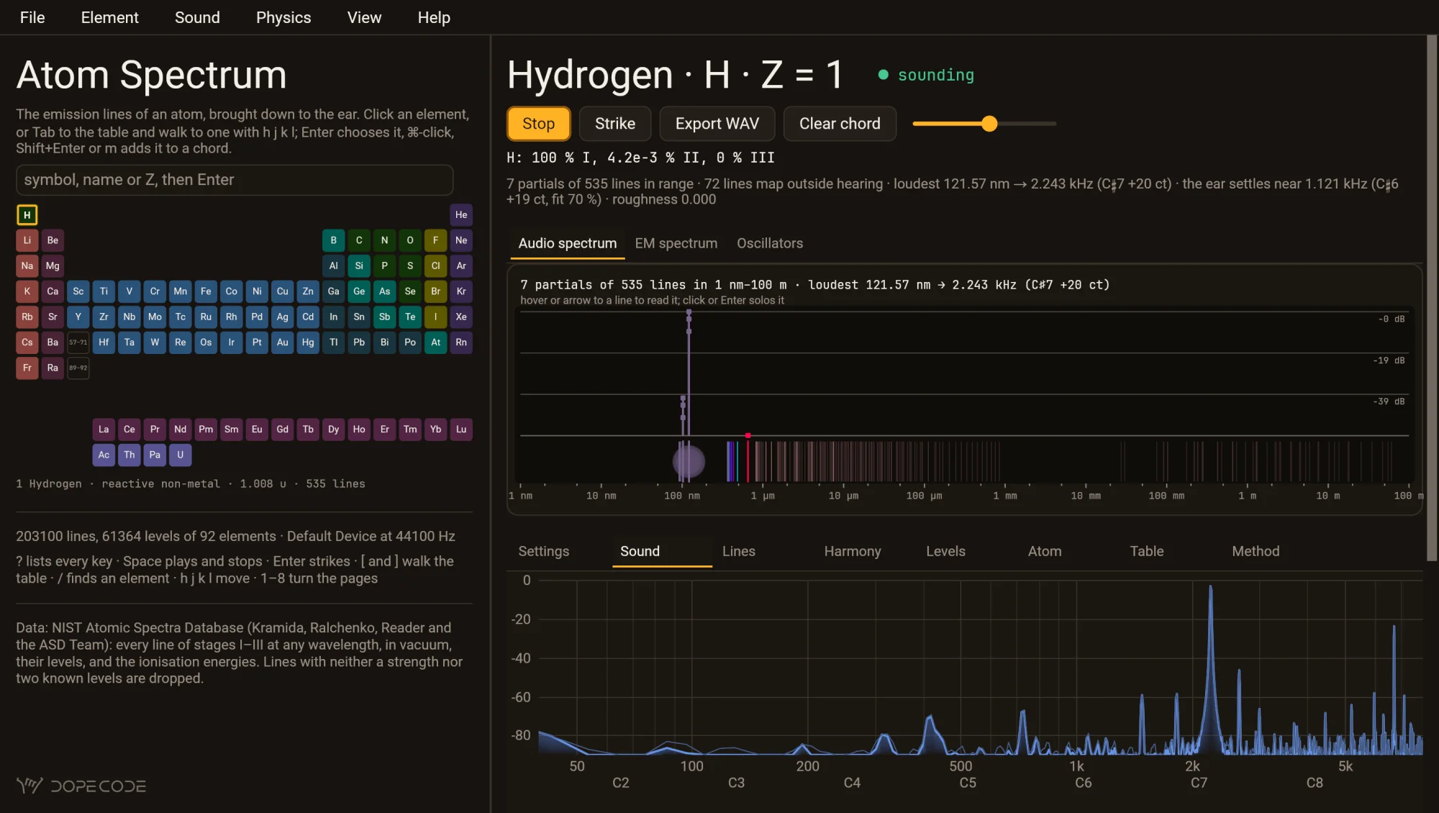Open the View menu

364,17
